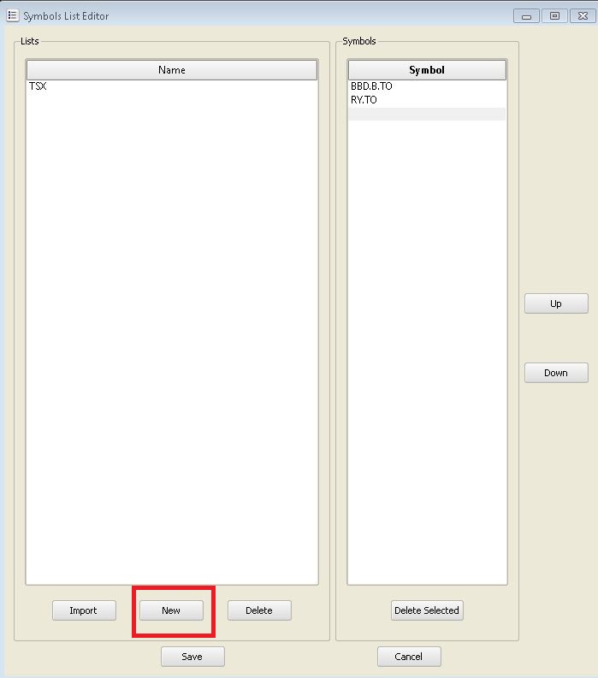Create a list with the New button
Screen dimensions: 598x678
pyautogui.click(x=171, y=610)
